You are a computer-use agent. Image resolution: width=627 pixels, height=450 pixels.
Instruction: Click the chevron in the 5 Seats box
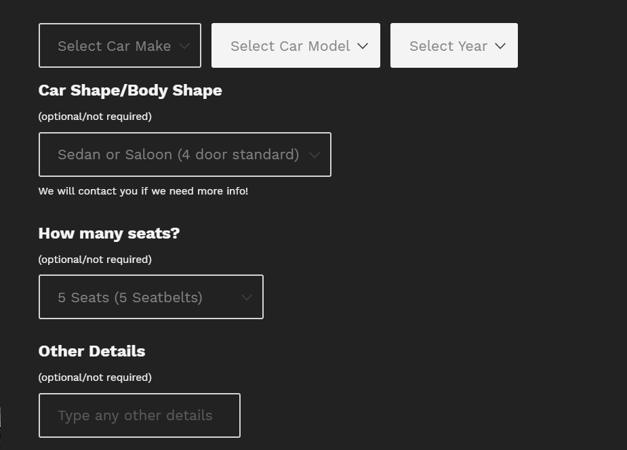(247, 297)
